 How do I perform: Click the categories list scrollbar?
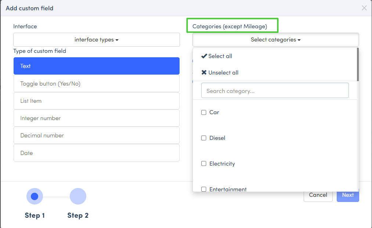coord(358,64)
